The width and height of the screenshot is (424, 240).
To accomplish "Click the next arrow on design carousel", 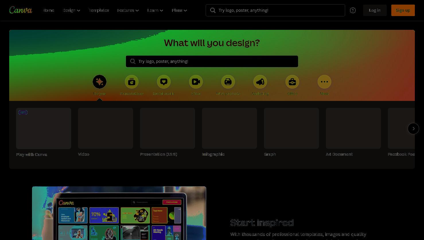I will pos(413,128).
